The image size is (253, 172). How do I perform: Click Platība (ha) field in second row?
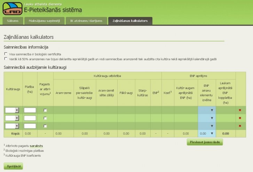30,118
